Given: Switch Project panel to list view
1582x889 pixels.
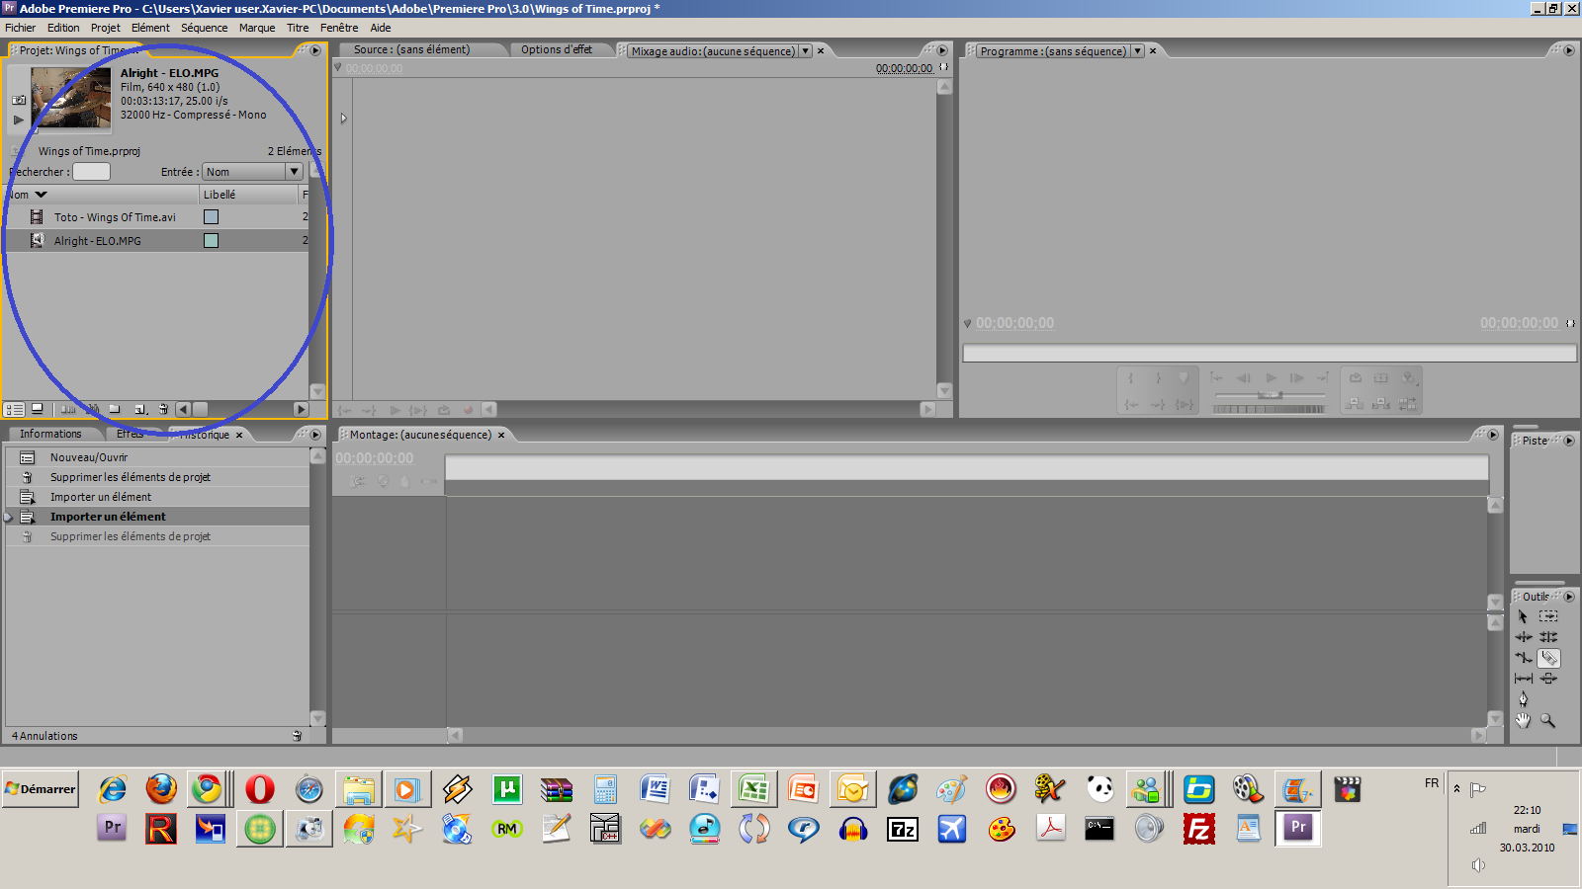Looking at the screenshot, I should click(x=14, y=409).
